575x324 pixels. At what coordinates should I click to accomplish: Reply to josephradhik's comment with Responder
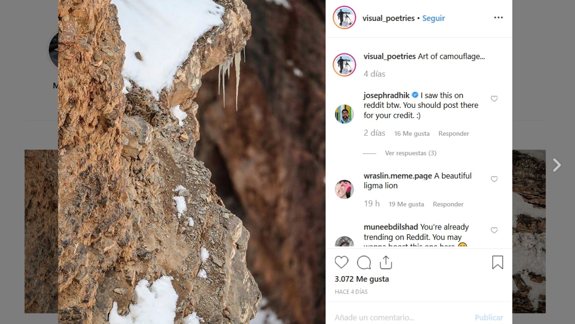pyautogui.click(x=454, y=133)
